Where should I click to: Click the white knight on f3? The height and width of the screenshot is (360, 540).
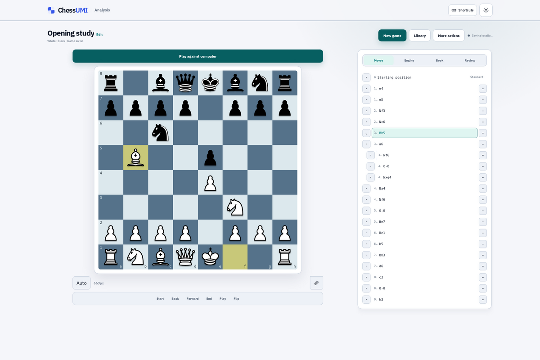235,207
